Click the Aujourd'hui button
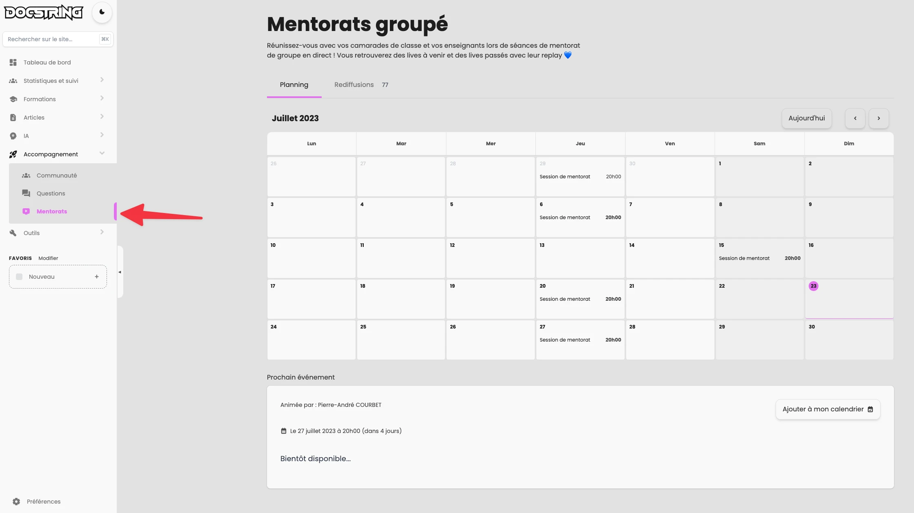Image resolution: width=914 pixels, height=513 pixels. click(x=806, y=118)
